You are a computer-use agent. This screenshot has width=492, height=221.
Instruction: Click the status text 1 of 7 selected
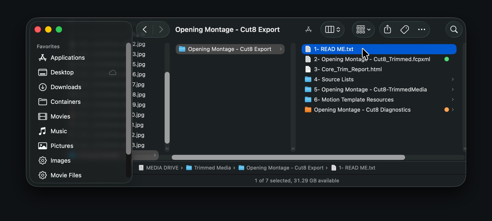[273, 181]
